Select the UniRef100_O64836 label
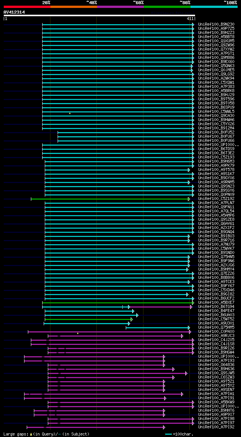Image resolution: width=241 pixels, height=437 pixels. point(216,365)
